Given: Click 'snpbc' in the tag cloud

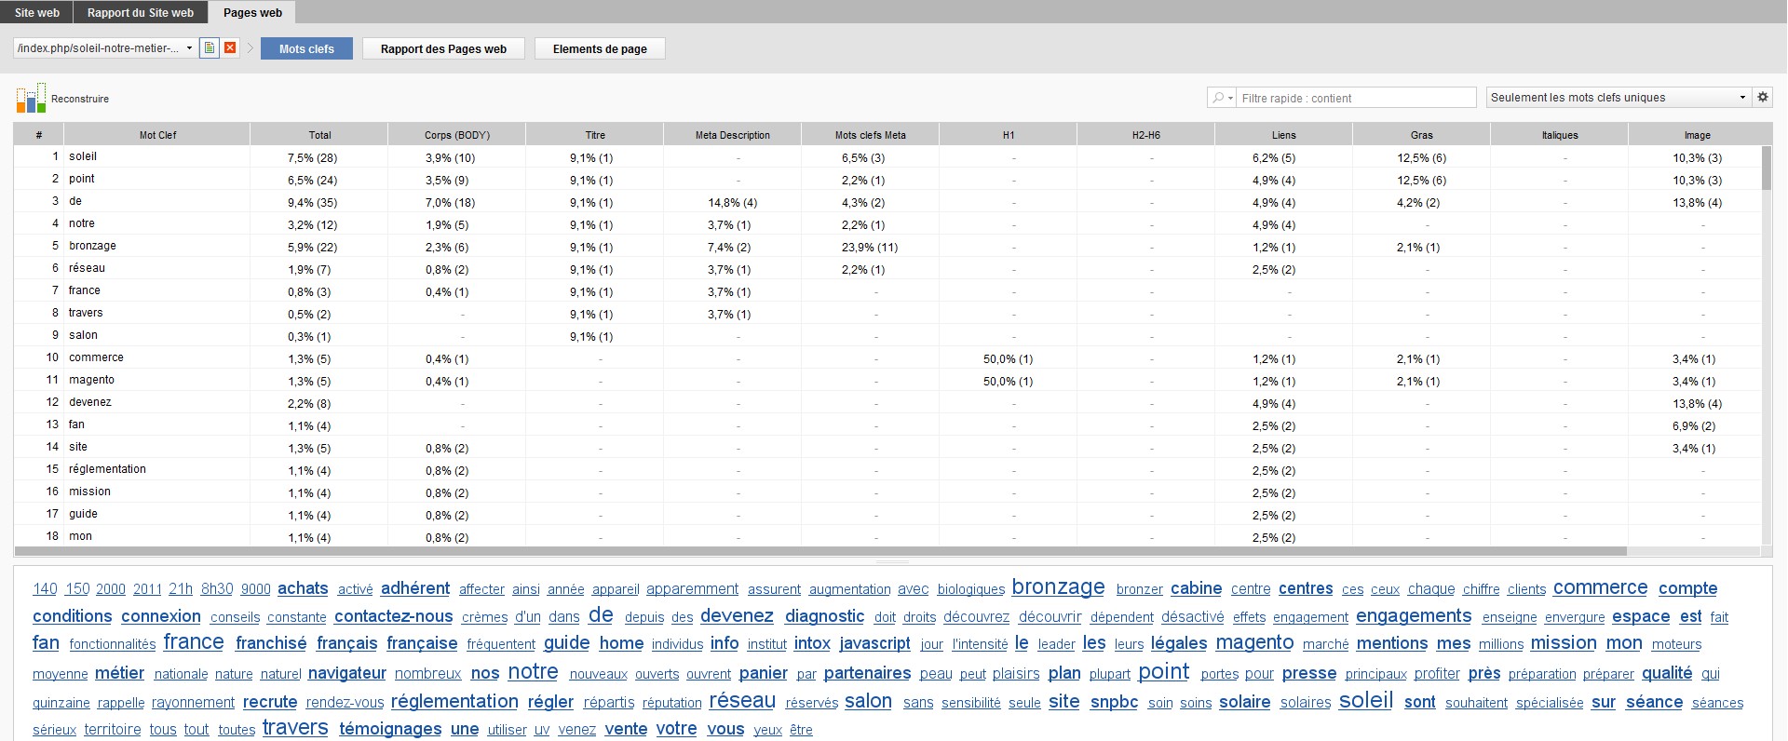Looking at the screenshot, I should pyautogui.click(x=1114, y=702).
